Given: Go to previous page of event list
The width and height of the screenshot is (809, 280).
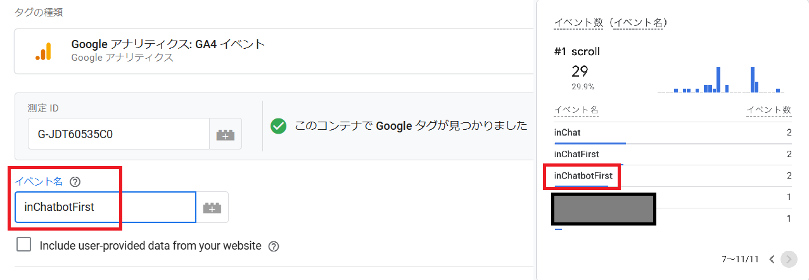Looking at the screenshot, I should click(772, 259).
